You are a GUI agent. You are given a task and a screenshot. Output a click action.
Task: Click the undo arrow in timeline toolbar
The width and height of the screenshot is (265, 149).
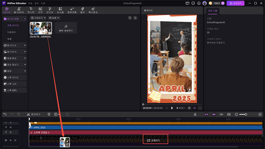(5, 114)
